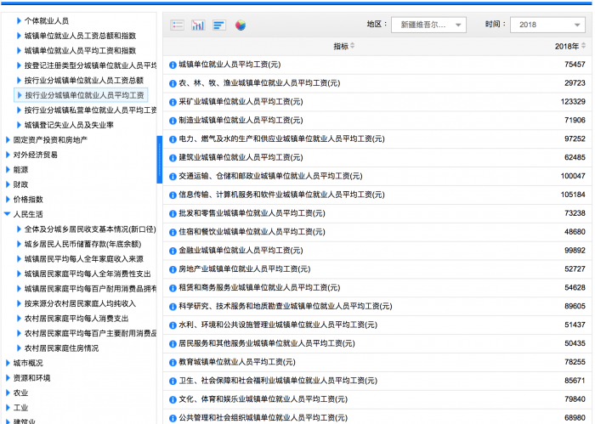Open the 地区 region dropdown
Image resolution: width=595 pixels, height=424 pixels.
(x=428, y=25)
